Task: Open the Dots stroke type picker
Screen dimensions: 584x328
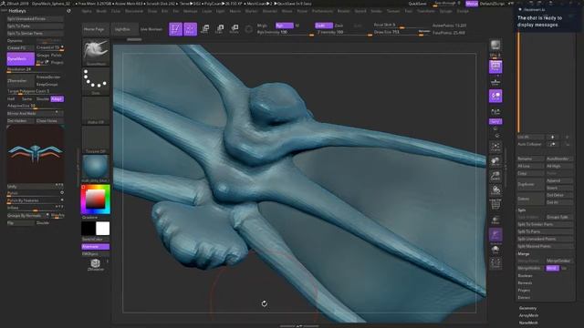Action: point(96,81)
